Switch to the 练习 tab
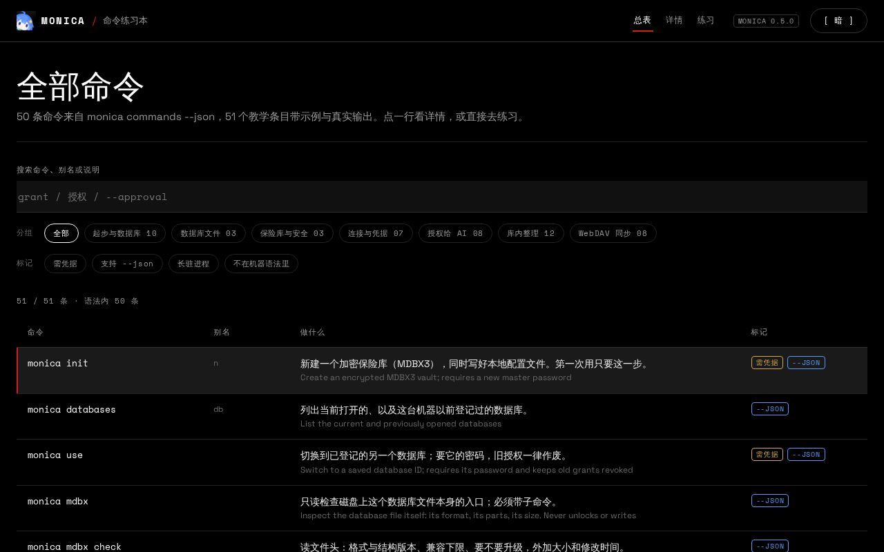Viewport: 884px width, 552px height. click(x=706, y=21)
